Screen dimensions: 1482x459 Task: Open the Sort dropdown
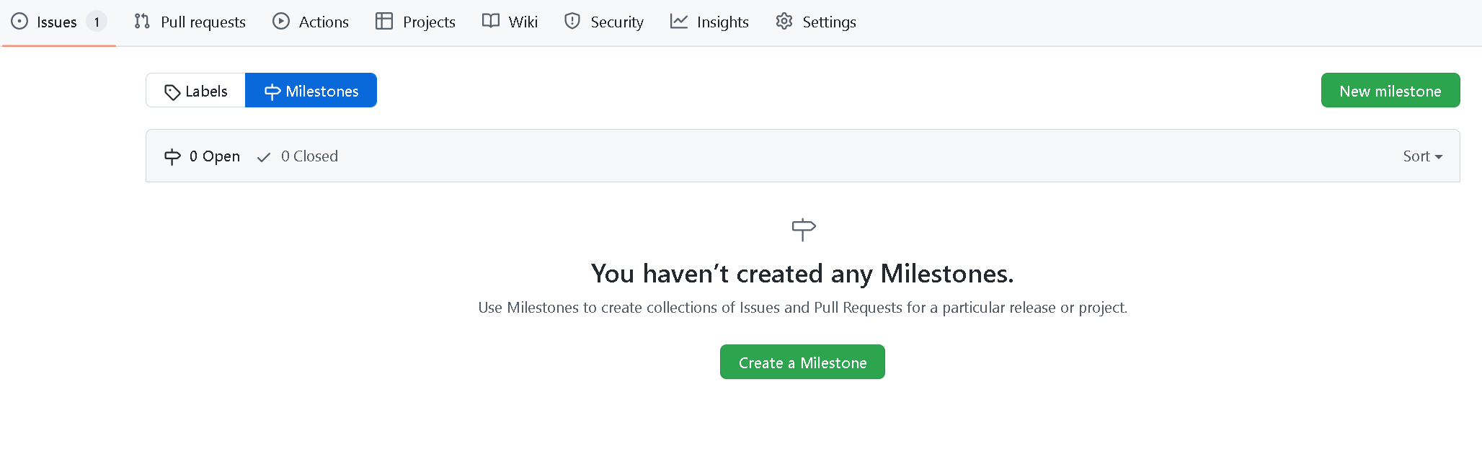pyautogui.click(x=1422, y=156)
